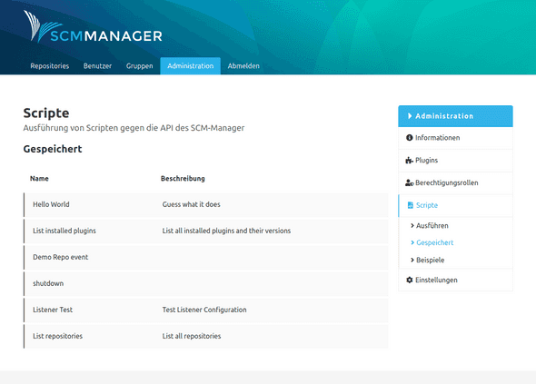Click the Scripte file icon
The width and height of the screenshot is (536, 384).
tap(411, 205)
